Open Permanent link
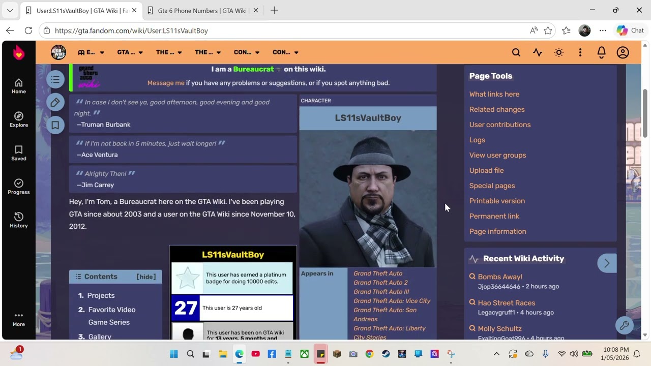The image size is (651, 366). pyautogui.click(x=494, y=216)
